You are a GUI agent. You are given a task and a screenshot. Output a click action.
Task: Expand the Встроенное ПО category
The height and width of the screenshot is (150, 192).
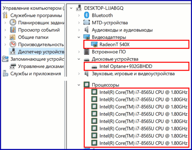pos(79,52)
